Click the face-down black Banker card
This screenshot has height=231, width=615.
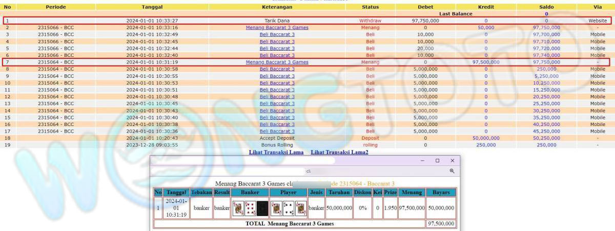point(262,208)
